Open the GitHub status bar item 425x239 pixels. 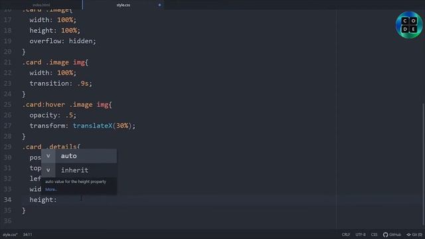click(392, 234)
